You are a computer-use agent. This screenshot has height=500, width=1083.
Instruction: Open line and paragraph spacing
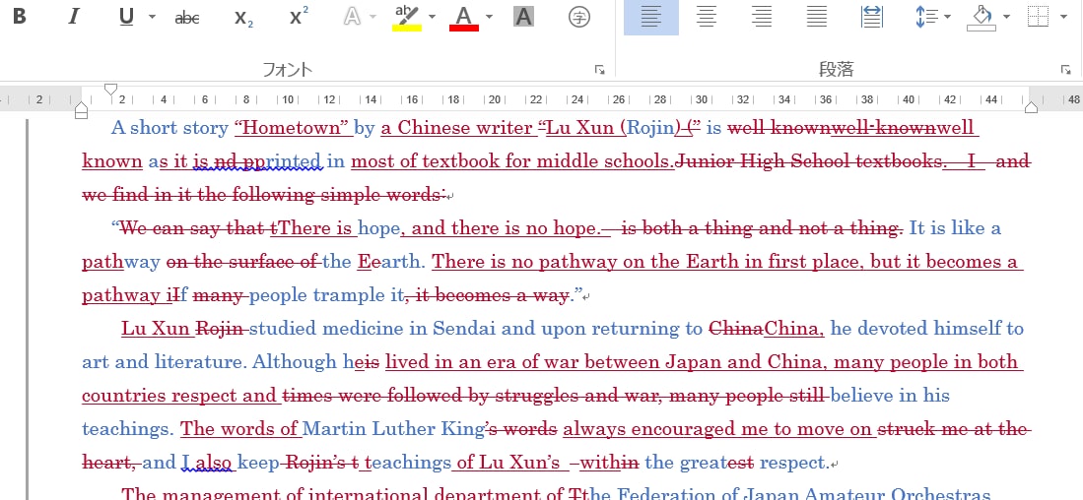[x=924, y=17]
